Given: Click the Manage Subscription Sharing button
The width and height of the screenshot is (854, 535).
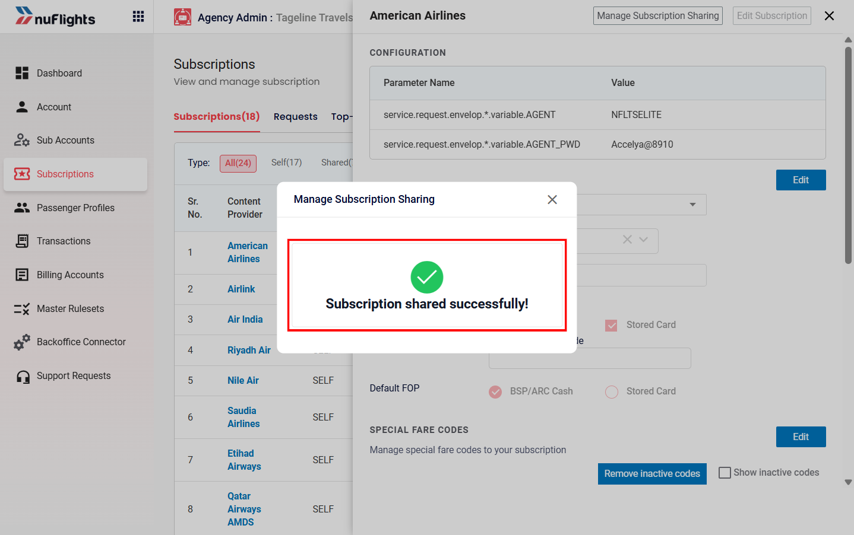Looking at the screenshot, I should (658, 16).
